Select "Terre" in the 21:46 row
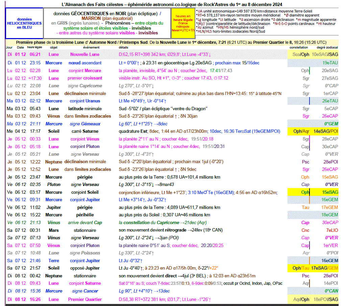Viewport: 346px width, 306px height. coord(54,261)
